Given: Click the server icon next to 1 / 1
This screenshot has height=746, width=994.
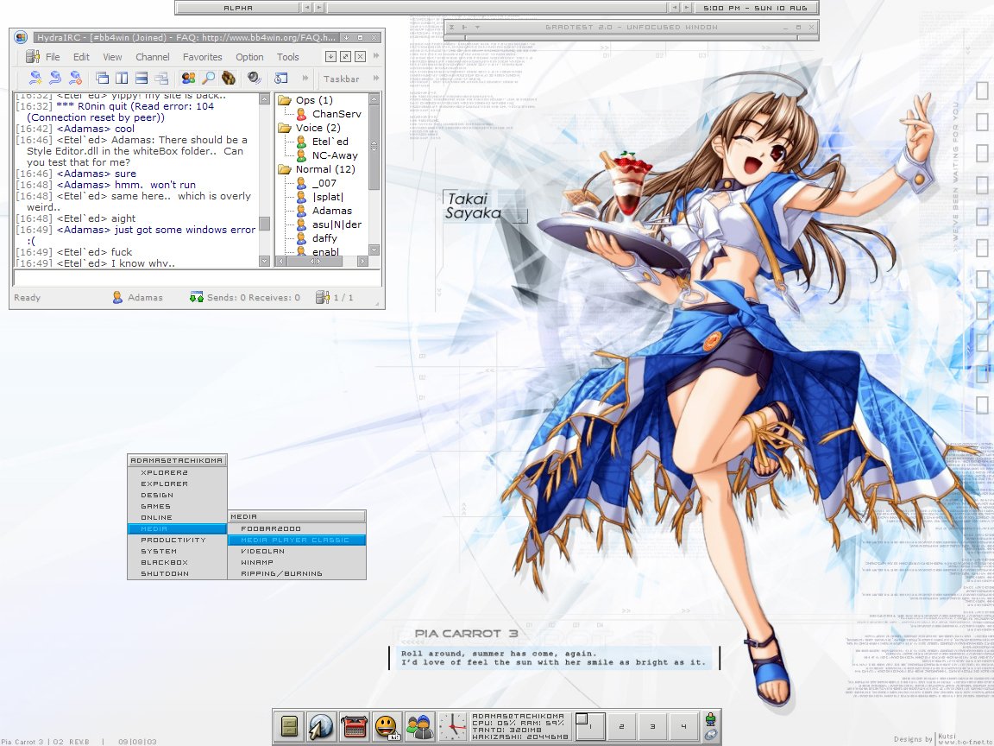Looking at the screenshot, I should pos(323,297).
